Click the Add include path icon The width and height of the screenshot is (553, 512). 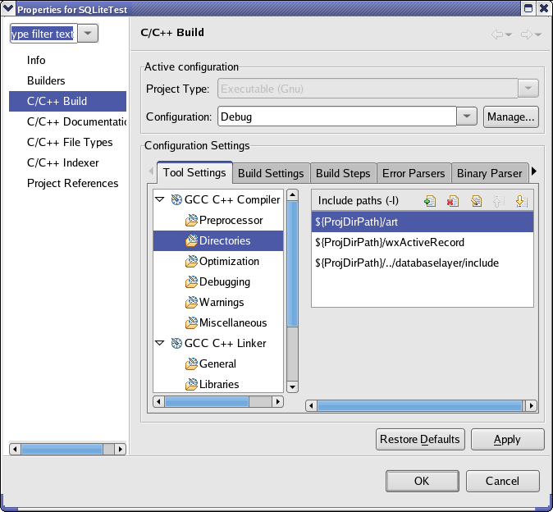430,201
